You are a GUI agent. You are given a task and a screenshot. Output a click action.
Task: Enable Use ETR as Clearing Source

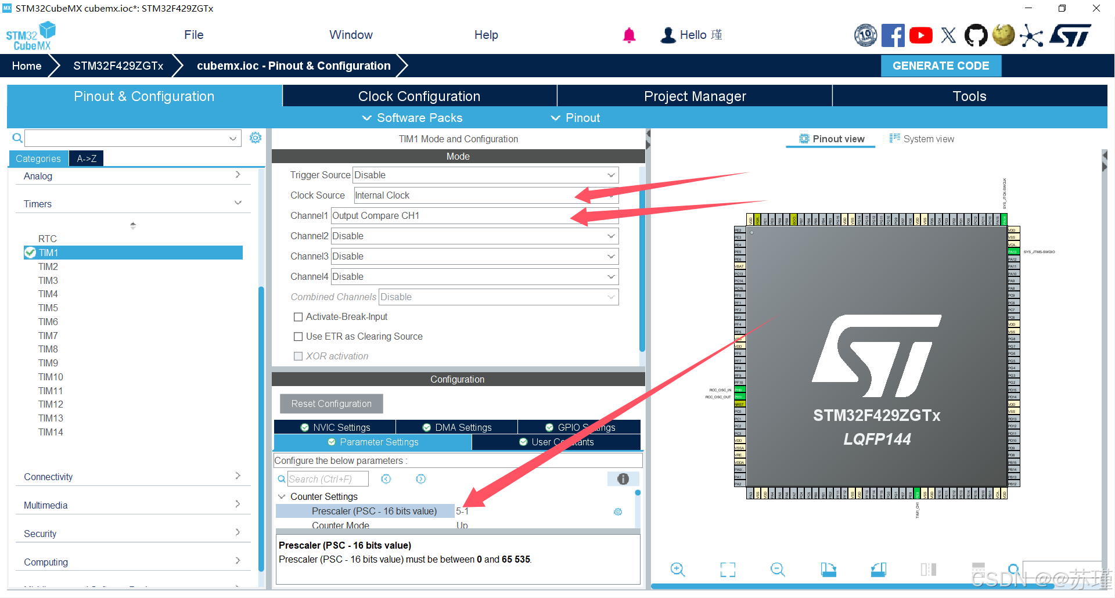tap(298, 337)
